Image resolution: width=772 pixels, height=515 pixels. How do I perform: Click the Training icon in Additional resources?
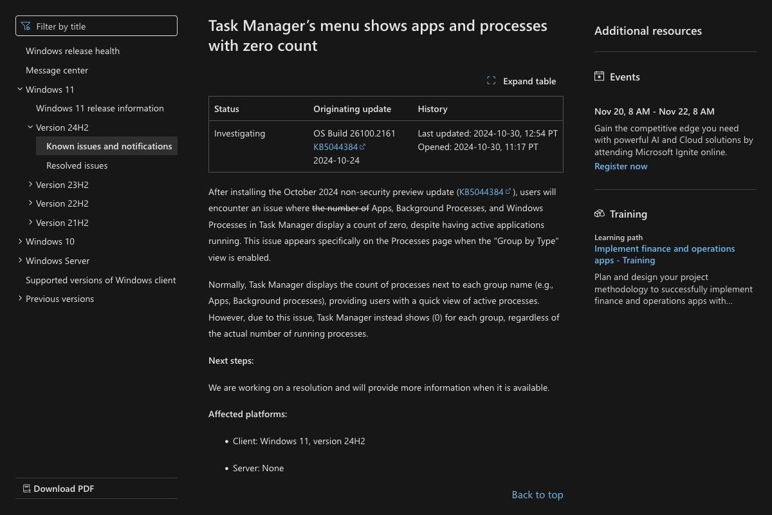(x=600, y=214)
